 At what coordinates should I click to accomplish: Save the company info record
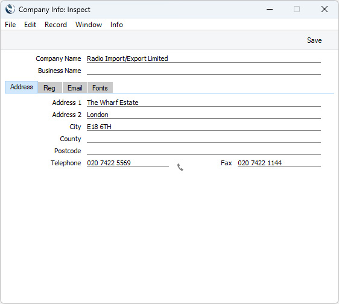click(x=314, y=40)
